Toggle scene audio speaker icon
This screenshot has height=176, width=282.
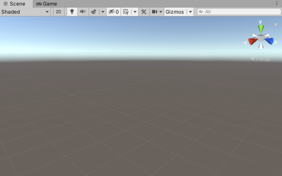(x=83, y=12)
